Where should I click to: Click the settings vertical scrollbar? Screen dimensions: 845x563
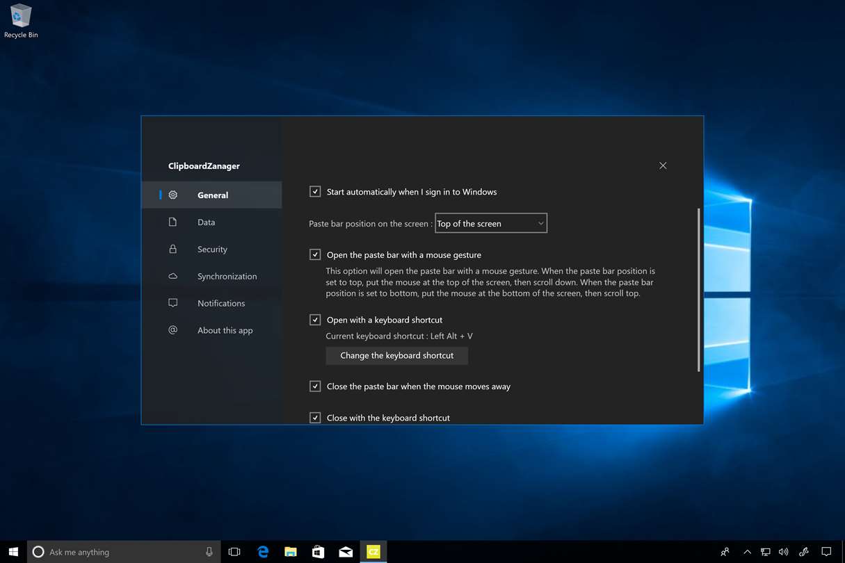coord(698,290)
